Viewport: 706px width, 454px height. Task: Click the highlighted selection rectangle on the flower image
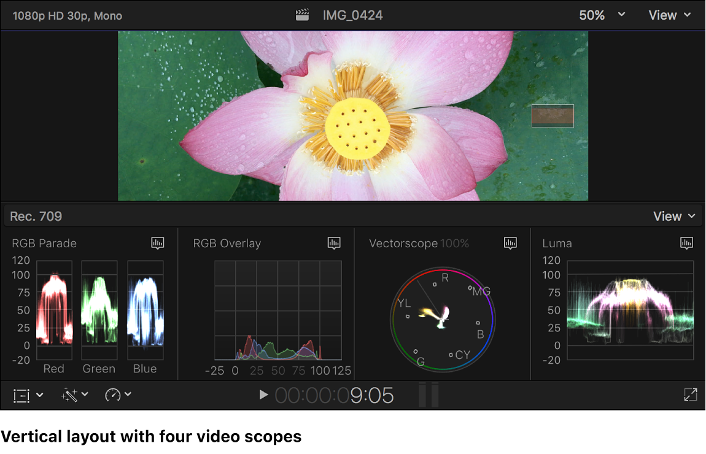(x=553, y=116)
